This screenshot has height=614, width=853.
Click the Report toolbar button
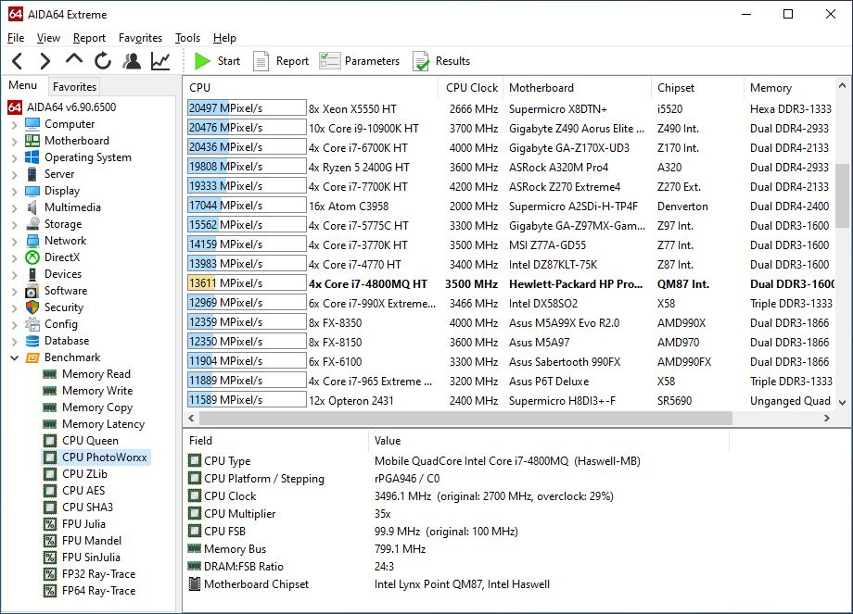[281, 61]
